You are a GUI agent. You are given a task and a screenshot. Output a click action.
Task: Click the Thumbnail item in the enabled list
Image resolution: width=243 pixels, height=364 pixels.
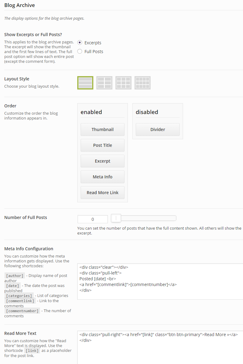102,129
